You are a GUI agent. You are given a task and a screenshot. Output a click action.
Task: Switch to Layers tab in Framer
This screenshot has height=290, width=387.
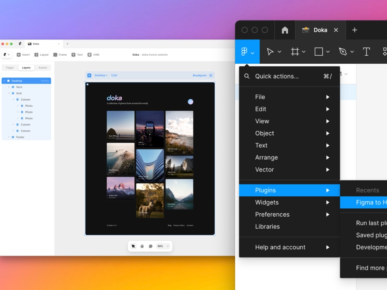(x=26, y=68)
